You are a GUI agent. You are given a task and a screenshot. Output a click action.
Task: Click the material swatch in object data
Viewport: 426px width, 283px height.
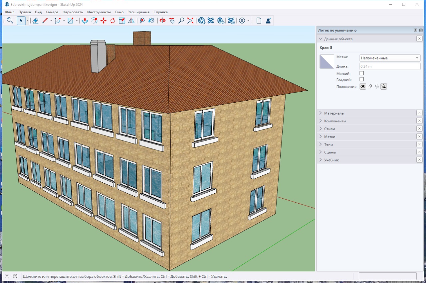pyautogui.click(x=326, y=62)
